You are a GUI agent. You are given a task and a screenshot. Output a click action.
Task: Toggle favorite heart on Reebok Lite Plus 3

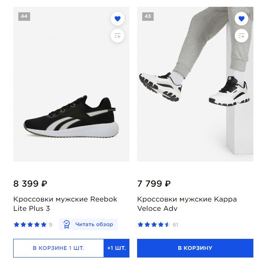[118, 19]
